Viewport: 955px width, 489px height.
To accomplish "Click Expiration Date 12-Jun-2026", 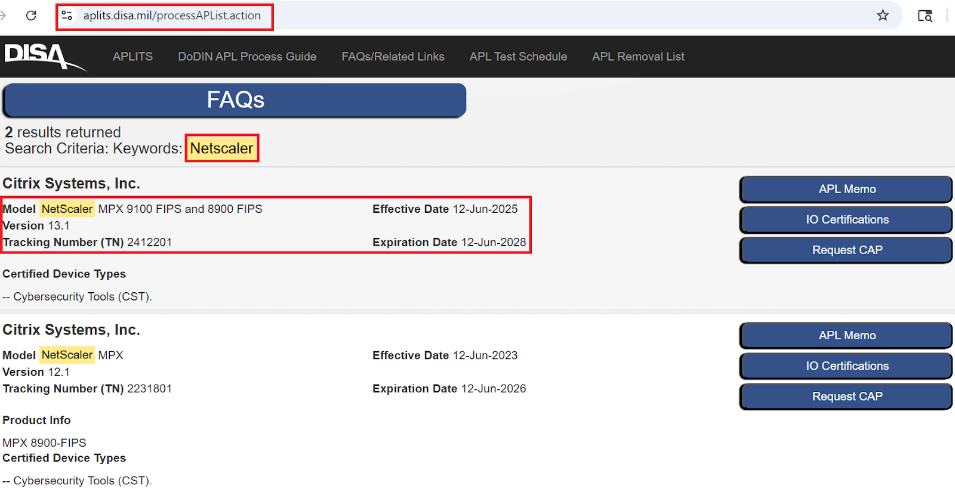I will 449,389.
